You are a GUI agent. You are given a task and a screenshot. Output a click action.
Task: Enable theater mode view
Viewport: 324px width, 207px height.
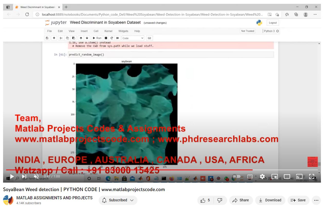pyautogui.click(x=287, y=176)
